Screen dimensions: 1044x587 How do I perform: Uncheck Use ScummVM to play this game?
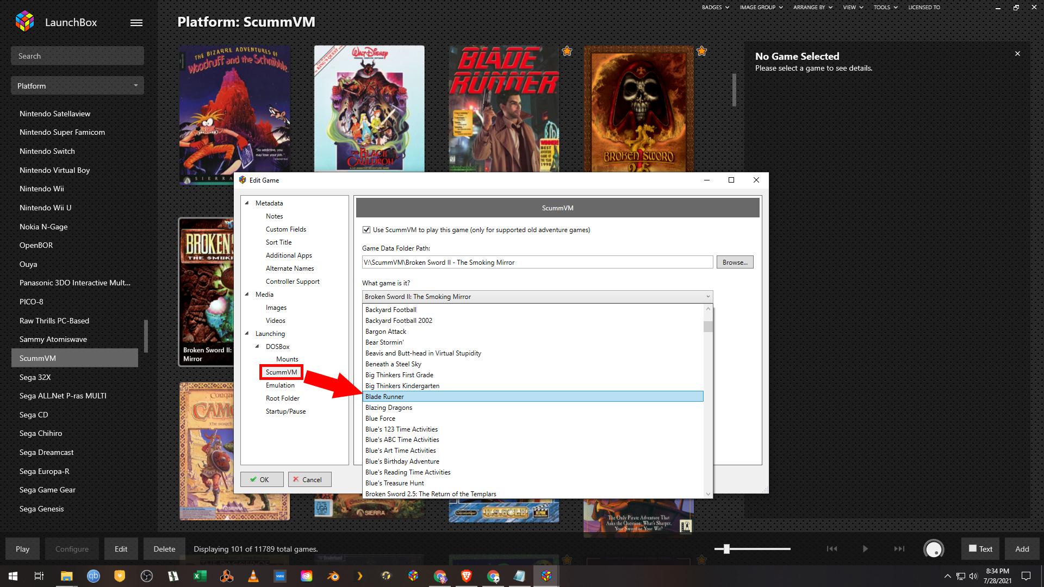tap(366, 230)
